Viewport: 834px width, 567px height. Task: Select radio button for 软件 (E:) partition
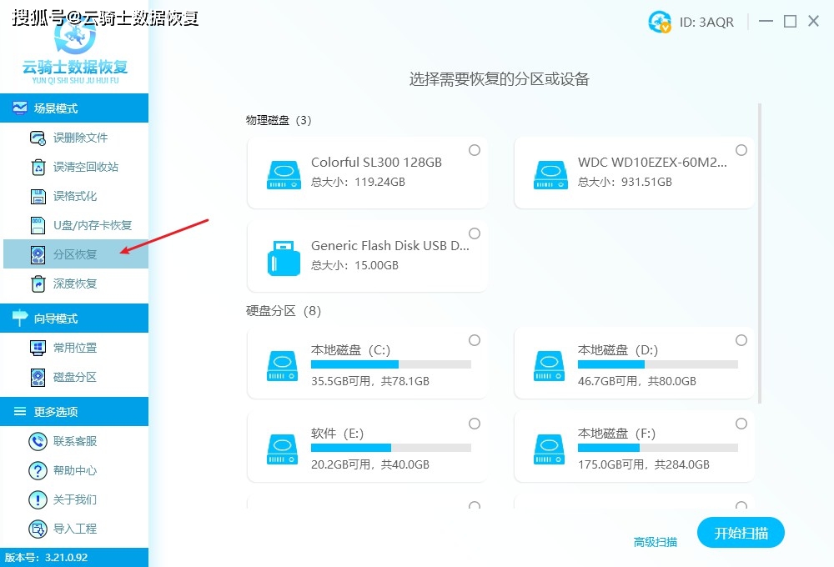click(x=475, y=424)
